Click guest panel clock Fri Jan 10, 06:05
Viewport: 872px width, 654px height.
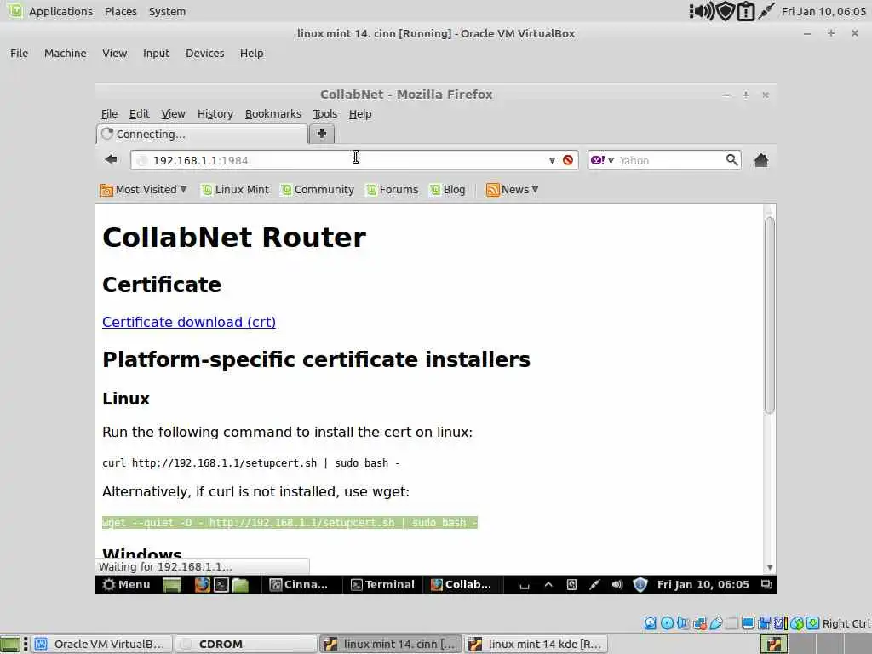[703, 584]
